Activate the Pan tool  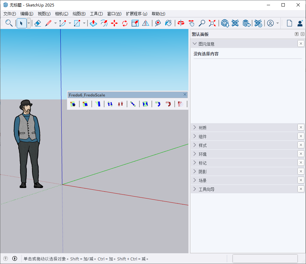[191, 23]
